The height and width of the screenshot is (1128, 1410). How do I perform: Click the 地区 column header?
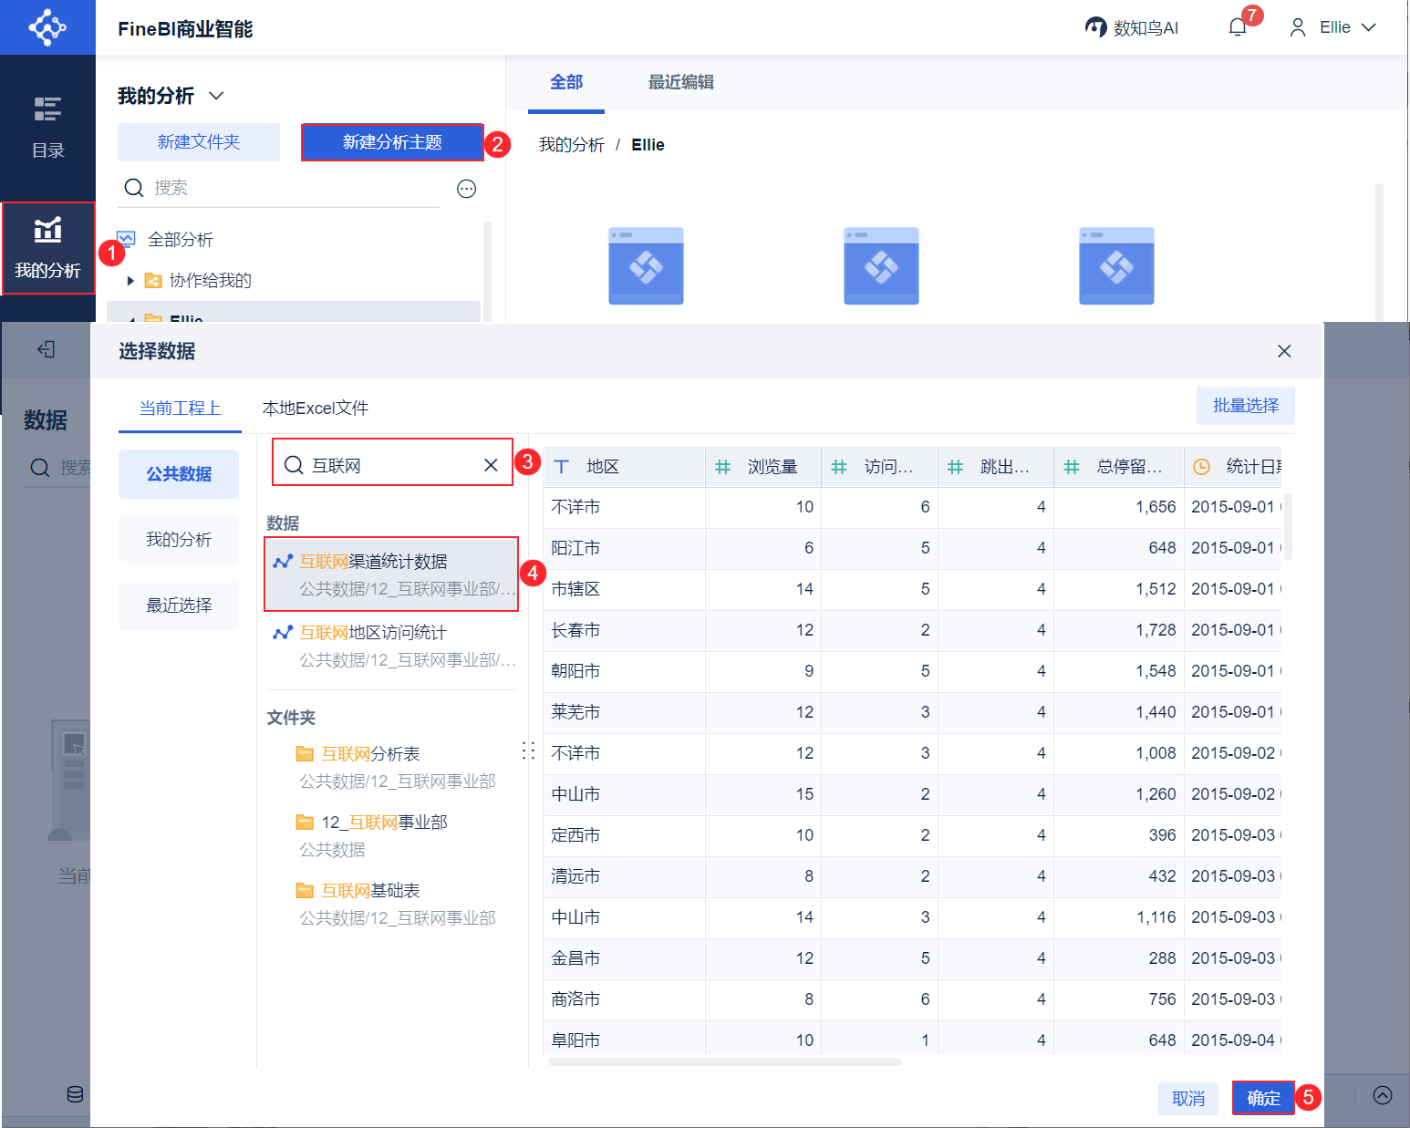[x=625, y=467]
